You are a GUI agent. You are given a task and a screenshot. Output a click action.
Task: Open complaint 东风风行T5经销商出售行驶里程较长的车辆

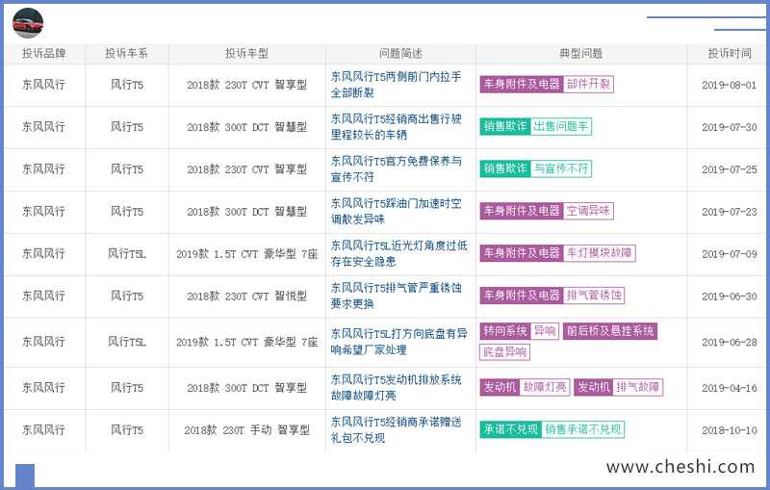point(396,127)
